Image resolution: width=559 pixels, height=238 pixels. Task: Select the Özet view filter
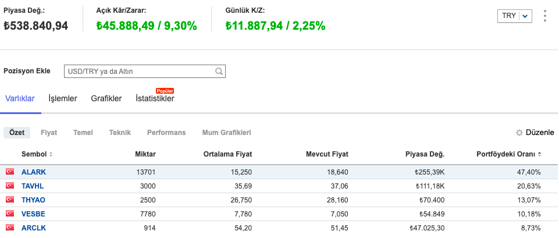coord(17,133)
